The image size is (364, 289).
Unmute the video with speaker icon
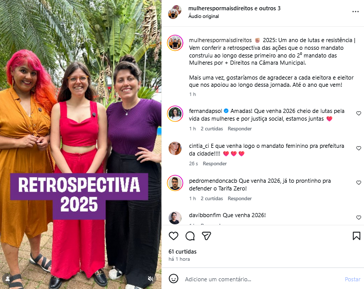(x=151, y=278)
